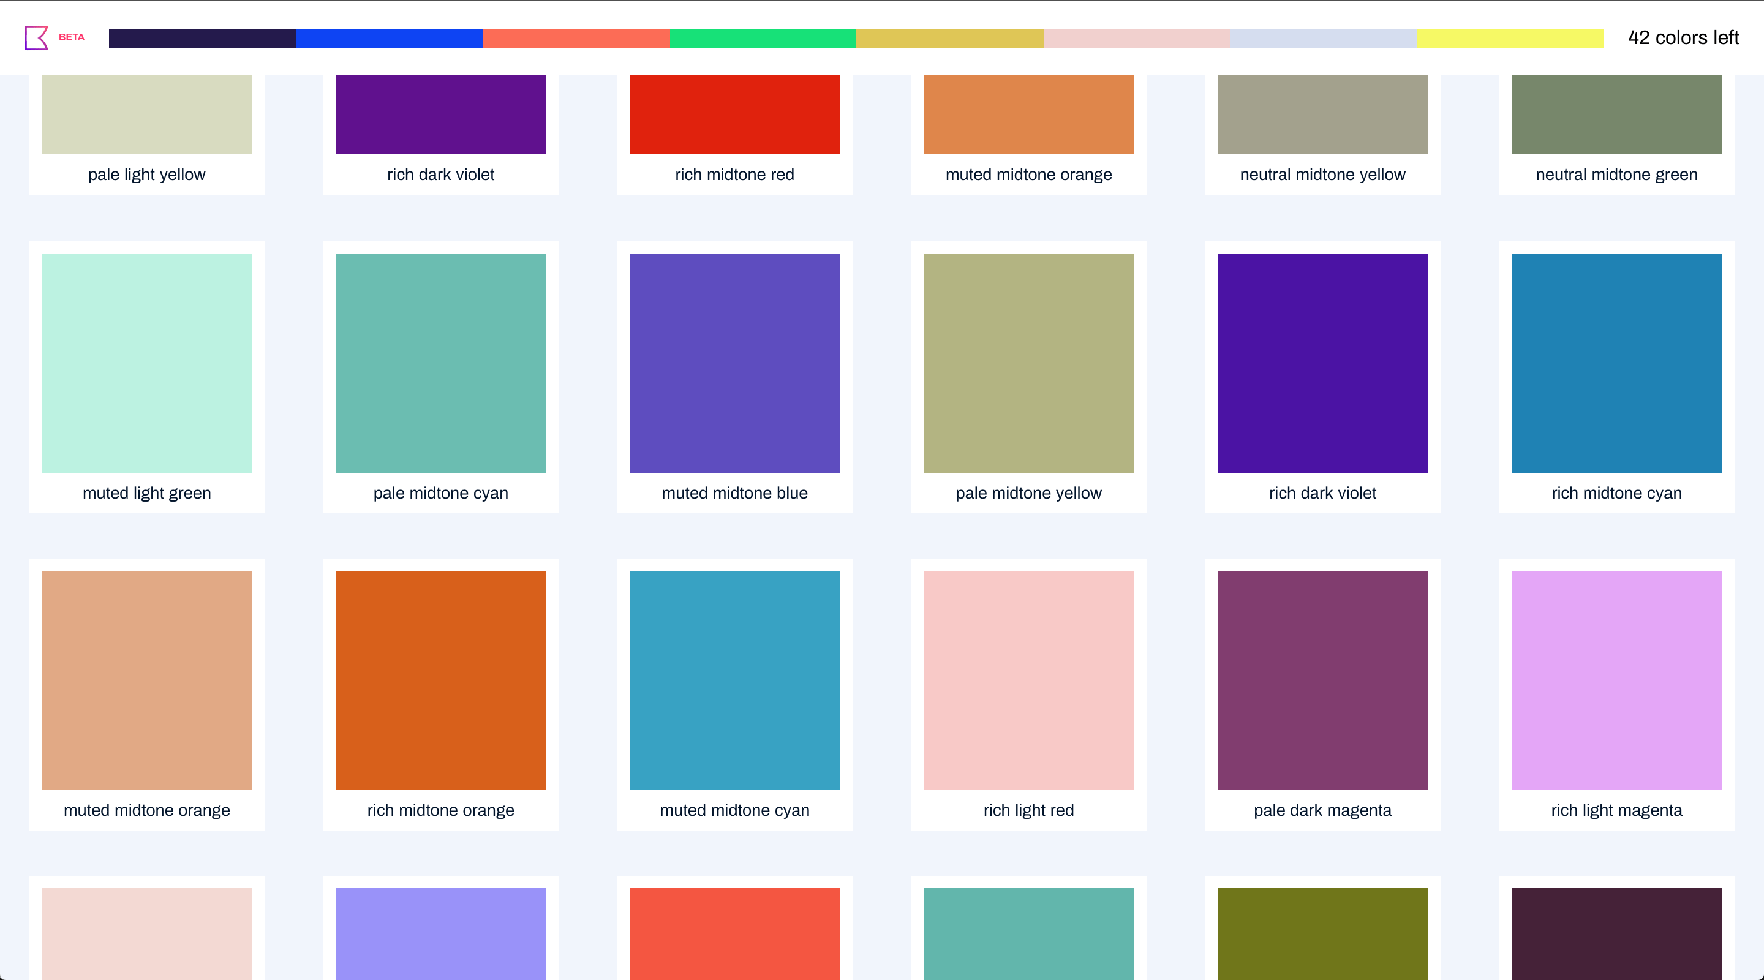1764x980 pixels.
Task: Click the 'rich light magenta' label
Action: 1617,810
